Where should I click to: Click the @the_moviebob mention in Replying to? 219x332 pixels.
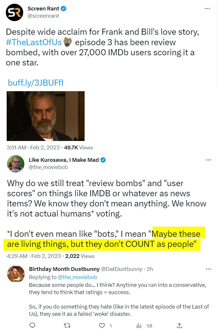tap(77, 277)
